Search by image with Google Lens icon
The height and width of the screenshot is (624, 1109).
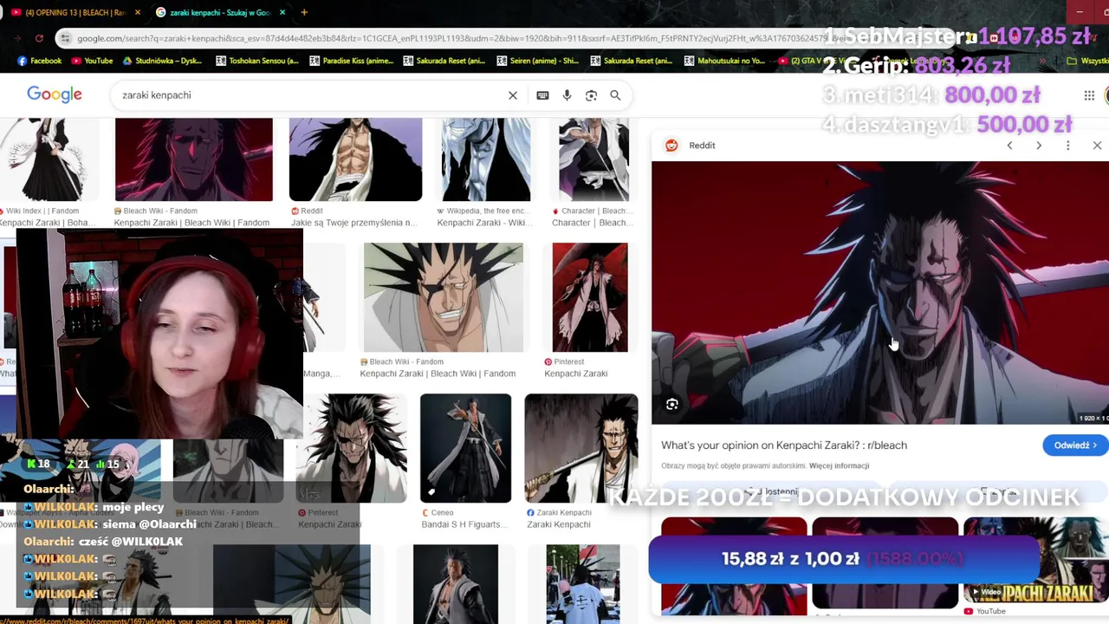[591, 95]
